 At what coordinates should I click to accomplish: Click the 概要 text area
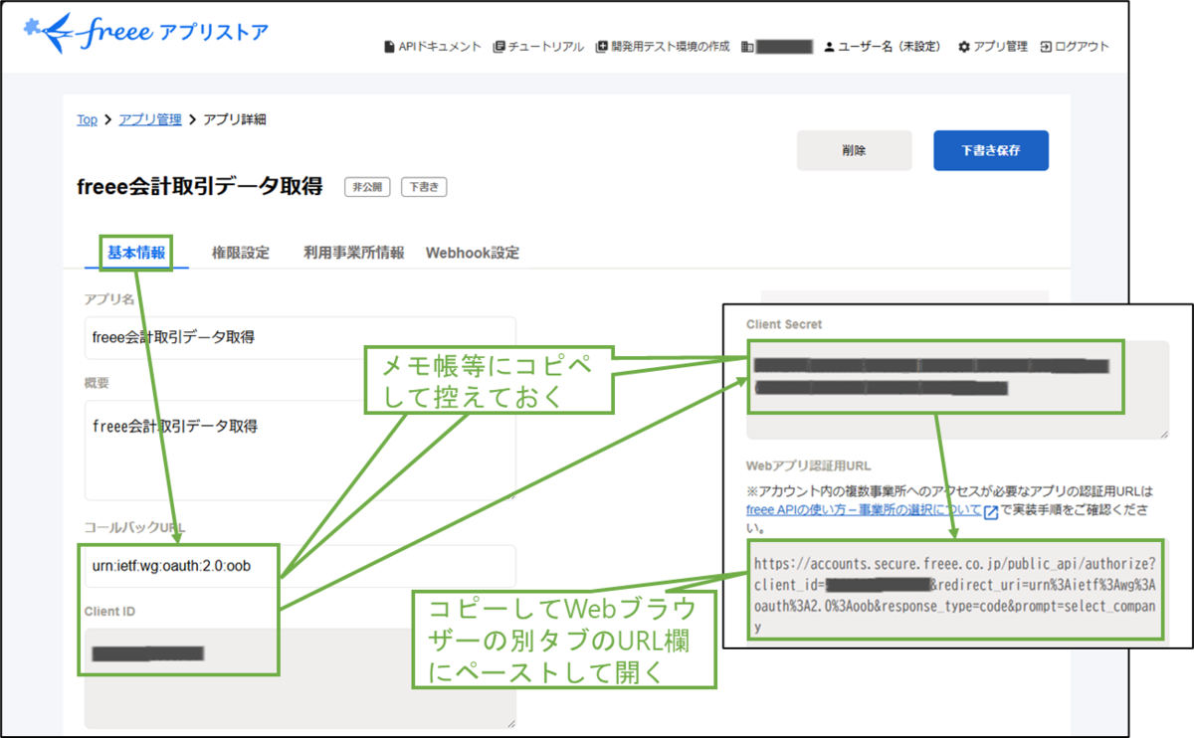tap(300, 450)
